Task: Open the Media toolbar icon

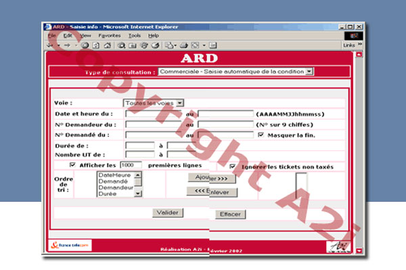Action: point(143,45)
